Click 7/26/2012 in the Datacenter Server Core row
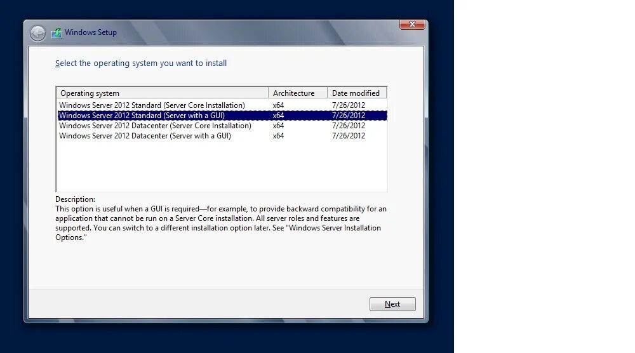Viewport: 635px width, 353px height. (x=348, y=126)
